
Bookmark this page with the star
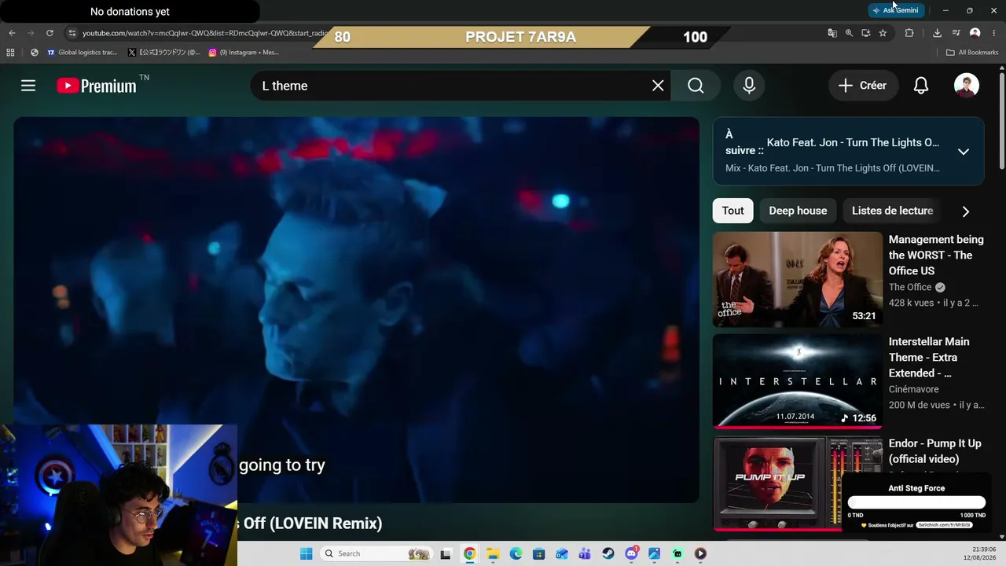(x=883, y=33)
